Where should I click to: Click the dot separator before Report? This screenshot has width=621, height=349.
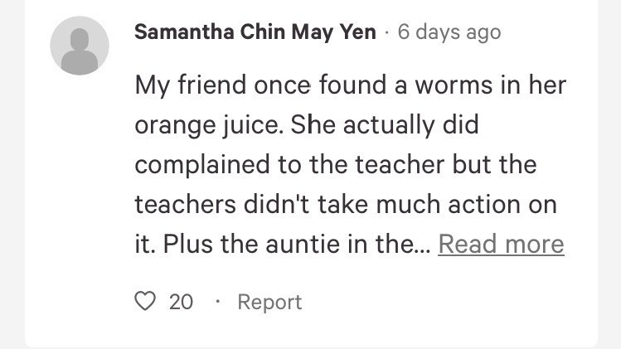click(217, 303)
